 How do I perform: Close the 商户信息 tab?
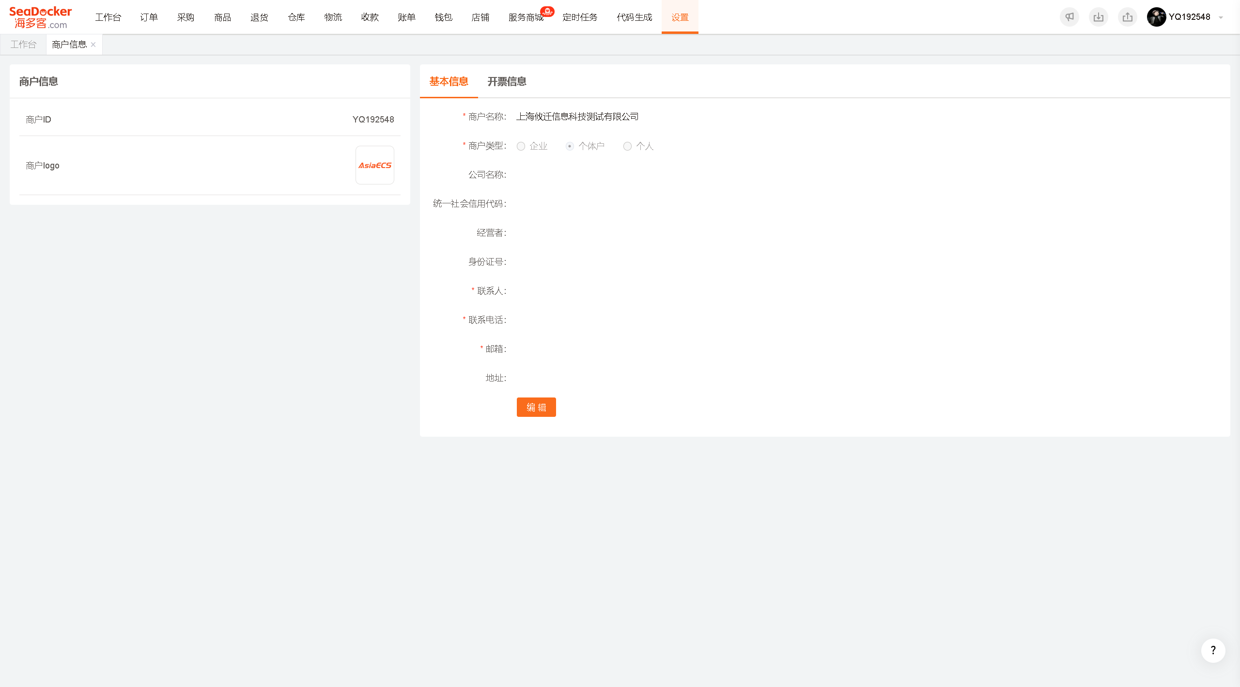(93, 45)
